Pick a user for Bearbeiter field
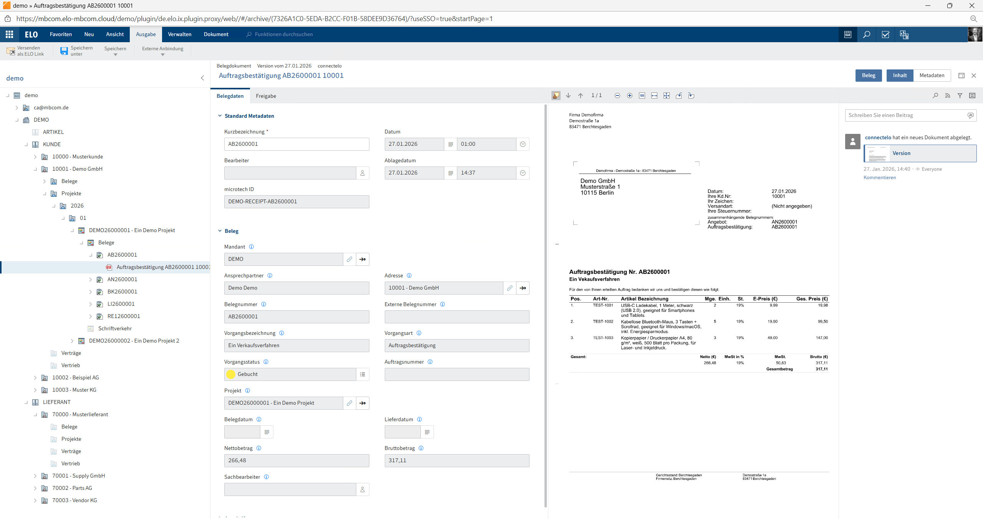 [x=362, y=173]
